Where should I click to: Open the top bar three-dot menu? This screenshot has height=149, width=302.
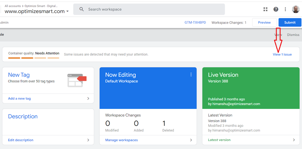click(286, 9)
